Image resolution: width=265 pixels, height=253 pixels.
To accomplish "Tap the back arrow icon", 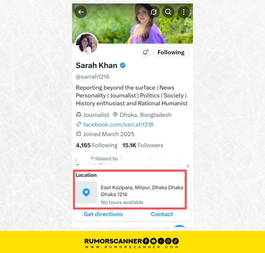I will click(x=81, y=12).
